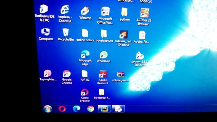Select the online notice file
This screenshot has width=217, height=122.
(85, 33)
